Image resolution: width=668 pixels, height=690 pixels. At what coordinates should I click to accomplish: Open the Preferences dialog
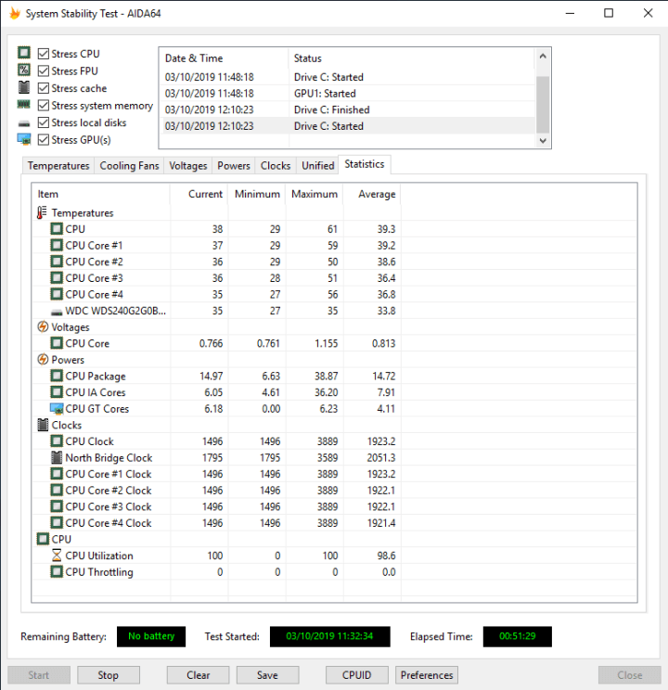pos(427,675)
